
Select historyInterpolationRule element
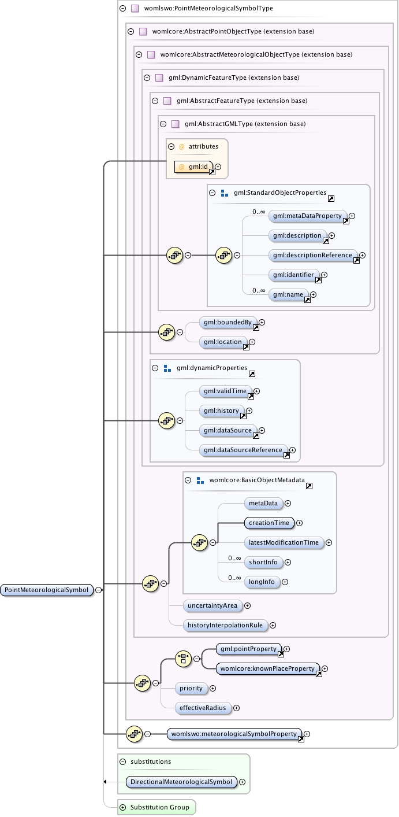(x=225, y=625)
